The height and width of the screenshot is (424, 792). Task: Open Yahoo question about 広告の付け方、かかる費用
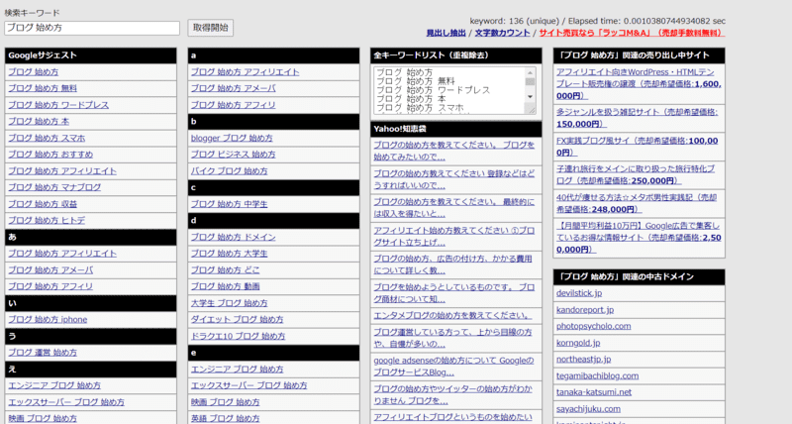point(453,265)
